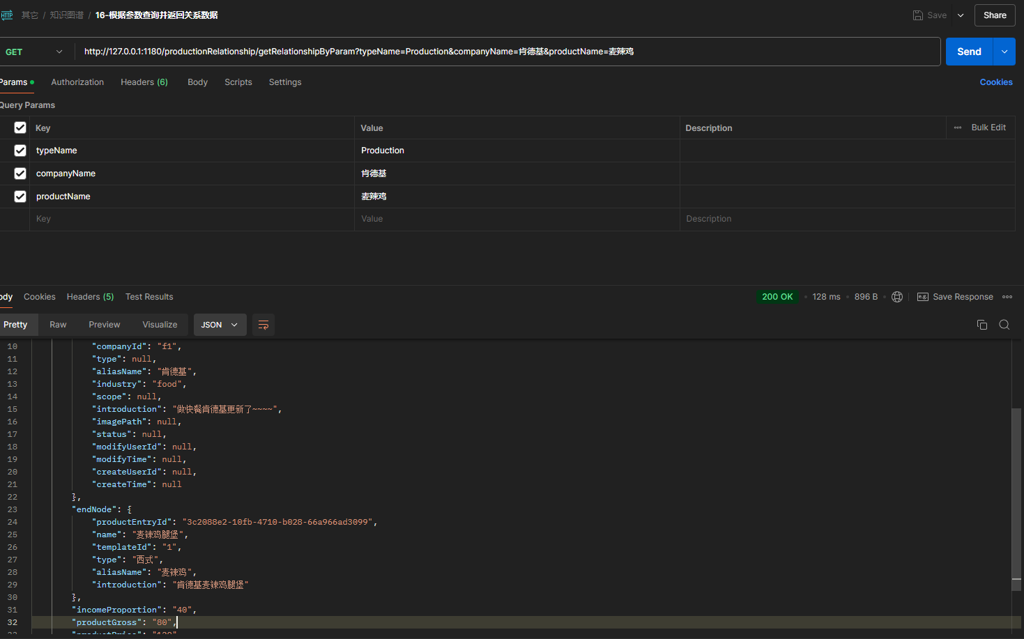Viewport: 1024px width, 639px height.
Task: Click the 麦辣鸡 value cell
Action: (517, 197)
